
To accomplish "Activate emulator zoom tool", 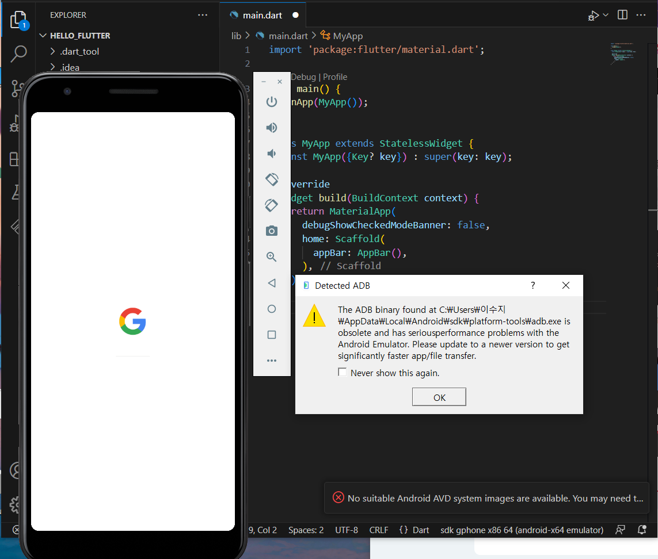I will pyautogui.click(x=272, y=257).
